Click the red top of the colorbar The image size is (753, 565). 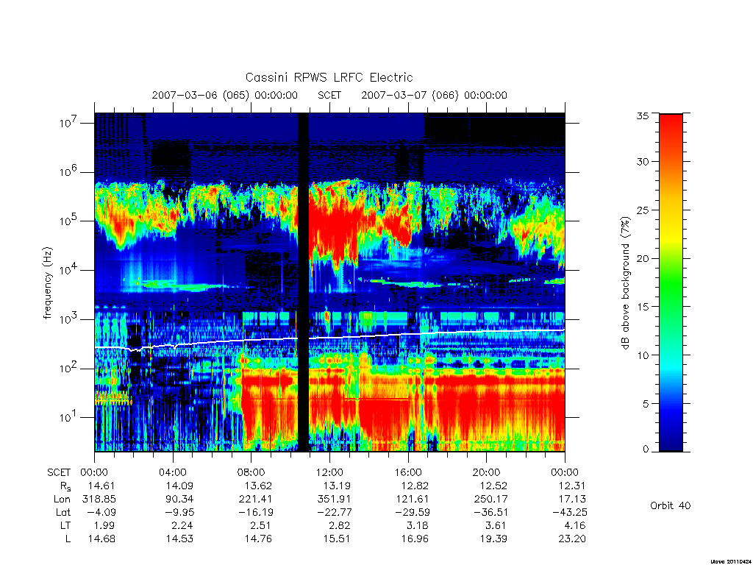[x=671, y=125]
